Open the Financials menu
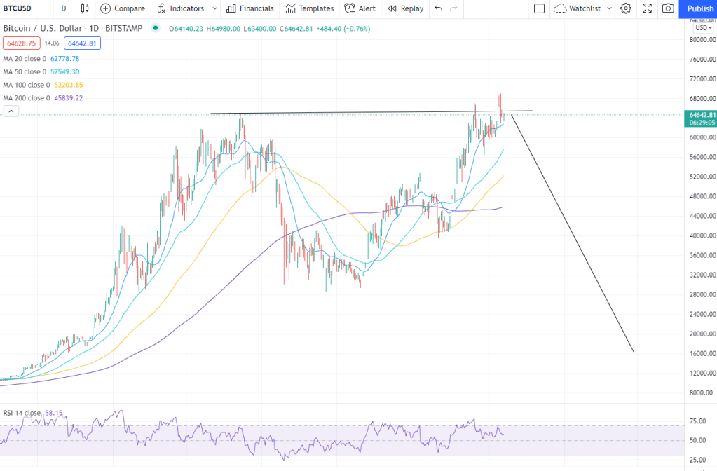This screenshot has height=471, width=717. pos(250,8)
